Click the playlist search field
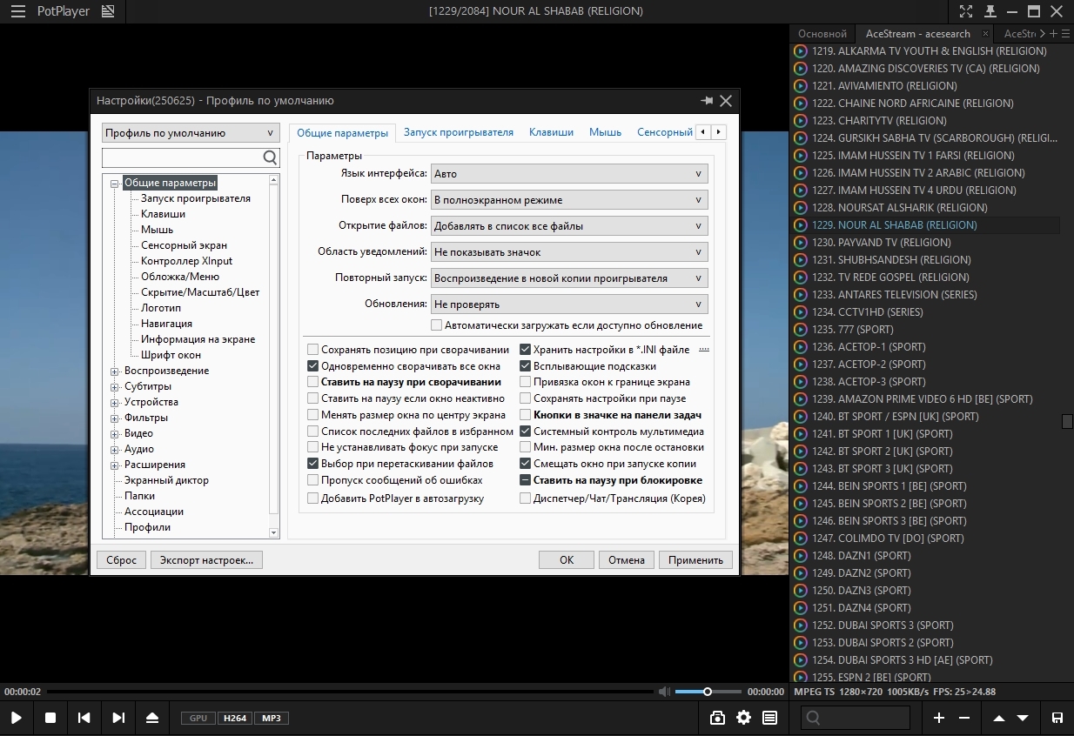This screenshot has height=736, width=1074. (x=856, y=718)
